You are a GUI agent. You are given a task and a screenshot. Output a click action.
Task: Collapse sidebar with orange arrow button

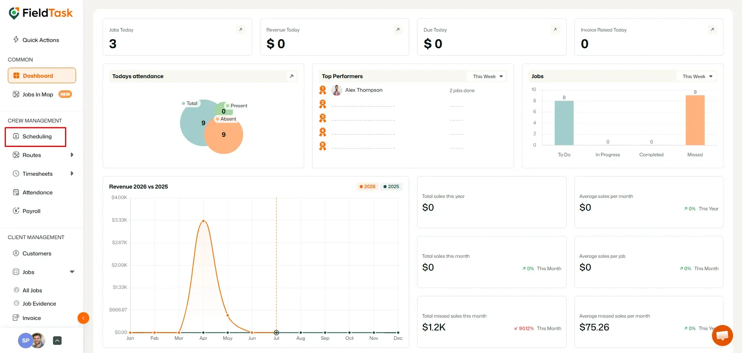(83, 318)
